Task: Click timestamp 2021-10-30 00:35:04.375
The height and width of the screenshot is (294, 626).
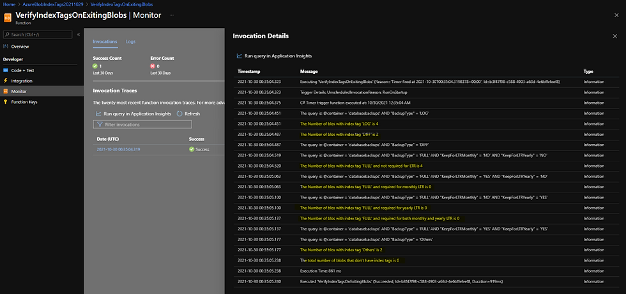Action: [260, 103]
